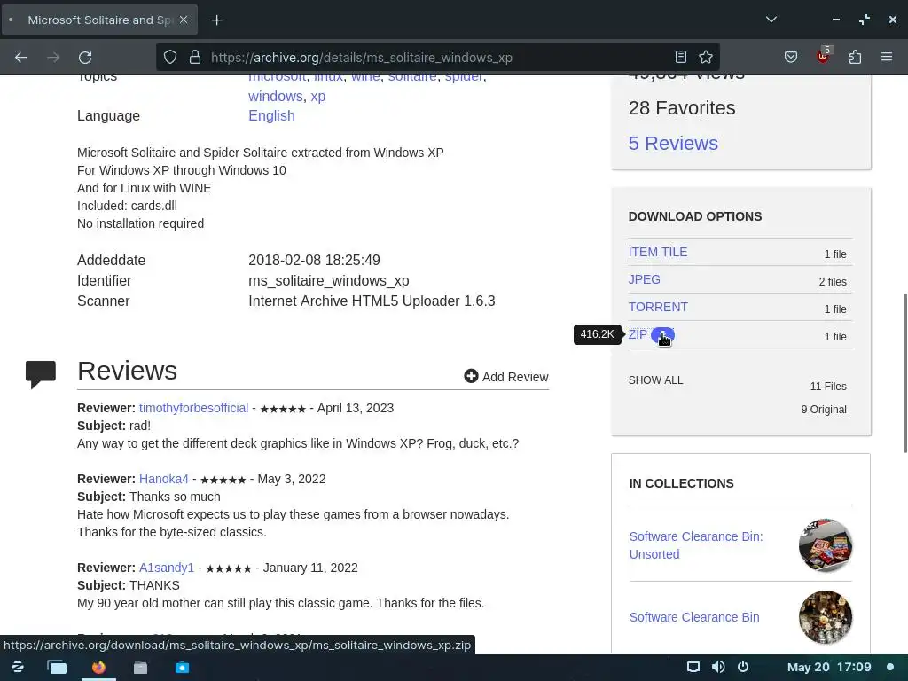Click Software Clearance Bin Unsorted thumbnail
This screenshot has width=908, height=681.
[826, 545]
